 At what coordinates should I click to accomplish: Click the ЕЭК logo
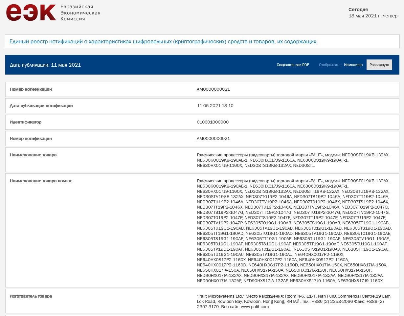(x=31, y=13)
